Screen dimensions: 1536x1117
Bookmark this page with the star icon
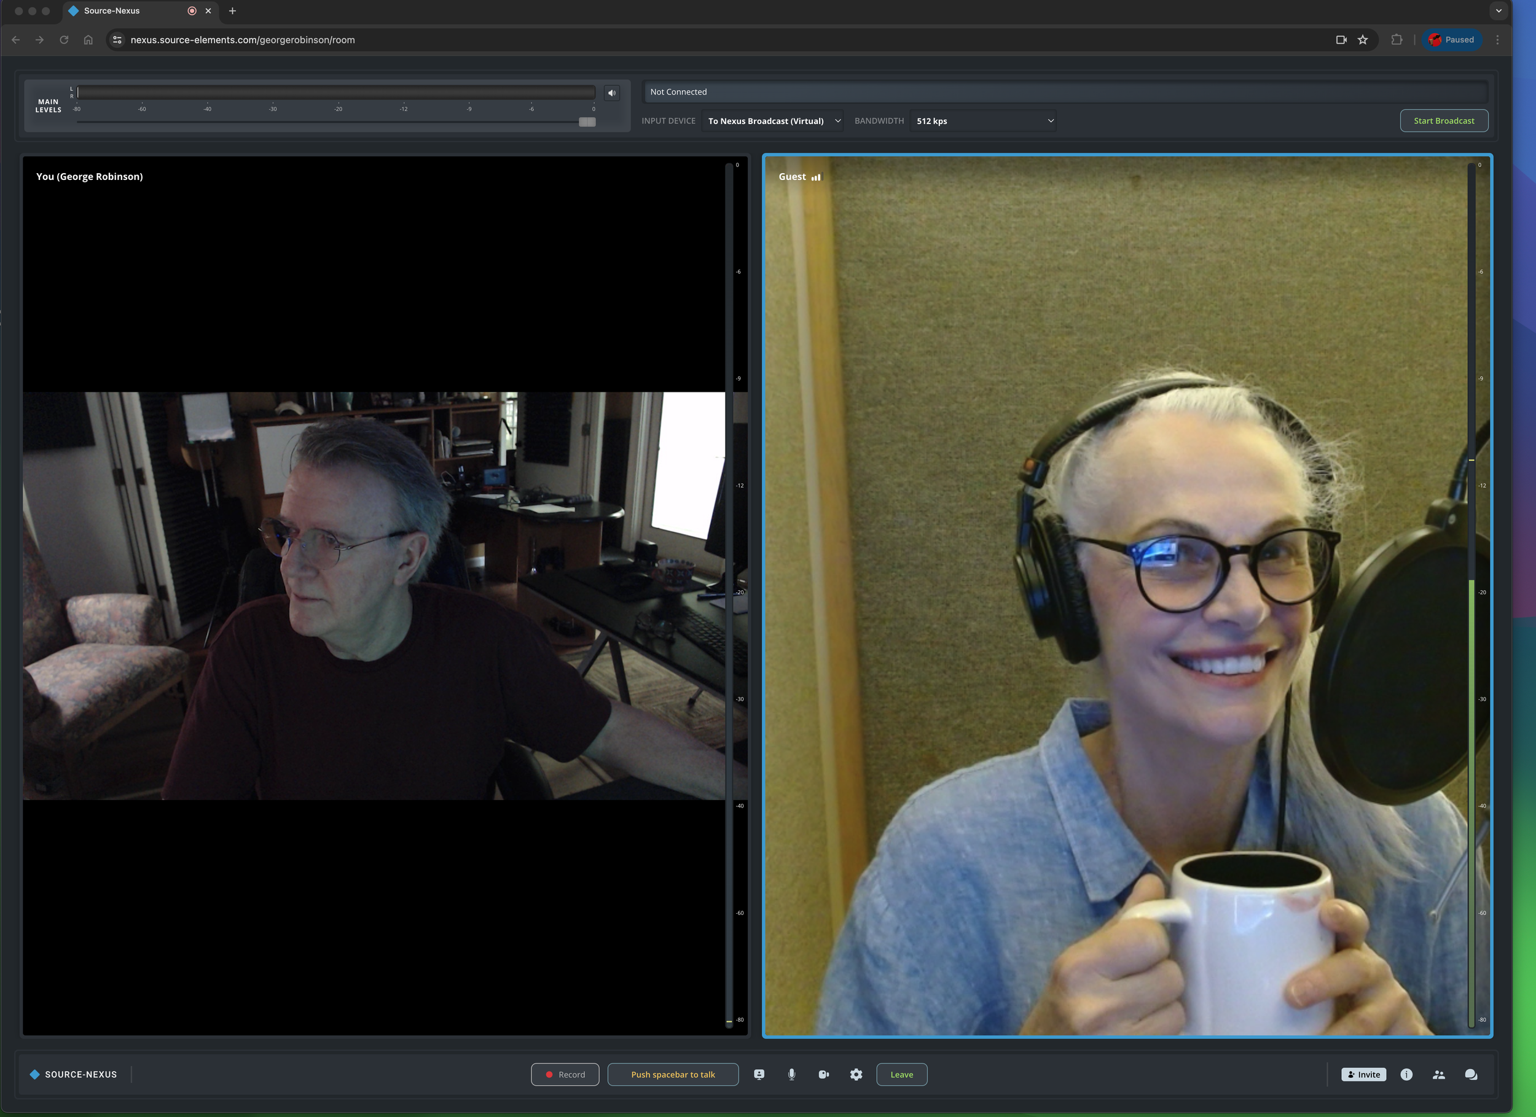tap(1363, 40)
